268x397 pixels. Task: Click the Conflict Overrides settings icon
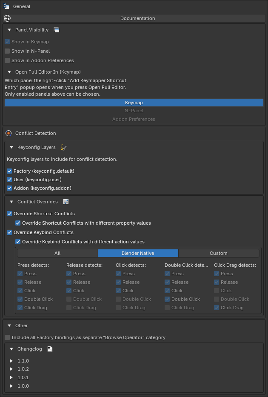(x=66, y=202)
